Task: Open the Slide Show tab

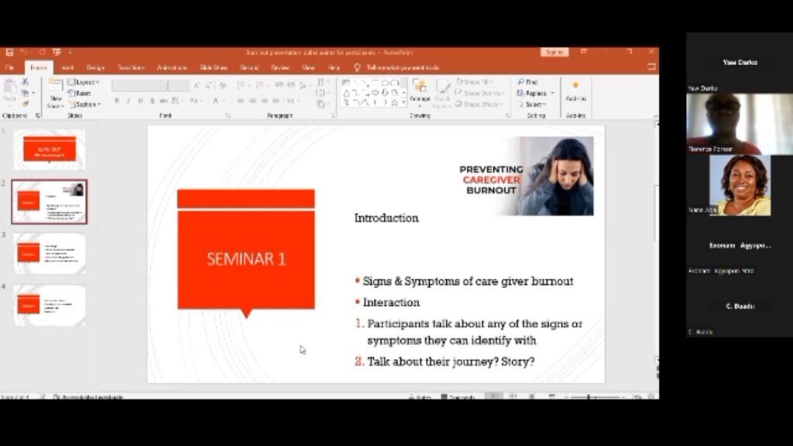Action: (x=212, y=68)
